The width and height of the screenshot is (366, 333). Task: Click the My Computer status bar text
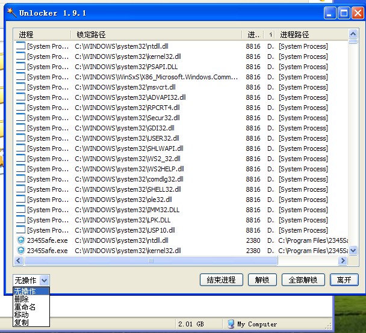(257, 324)
